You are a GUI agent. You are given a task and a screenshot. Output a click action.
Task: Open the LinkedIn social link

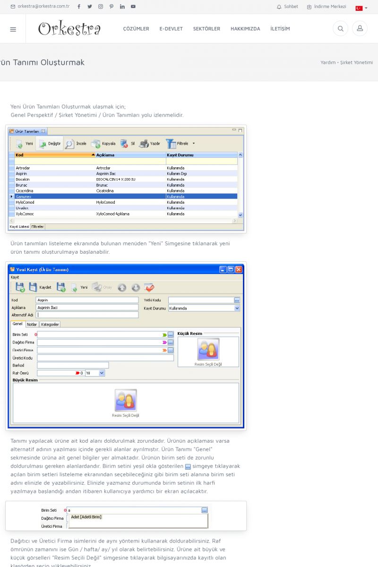tap(122, 7)
